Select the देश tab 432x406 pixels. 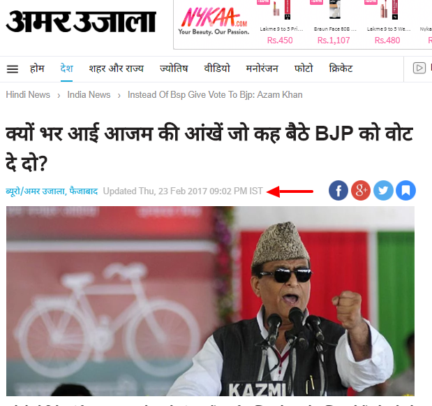pyautogui.click(x=66, y=68)
